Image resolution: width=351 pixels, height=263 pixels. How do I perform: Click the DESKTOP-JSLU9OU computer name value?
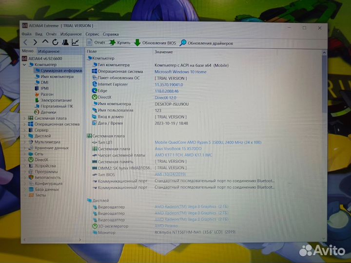[x=172, y=104]
